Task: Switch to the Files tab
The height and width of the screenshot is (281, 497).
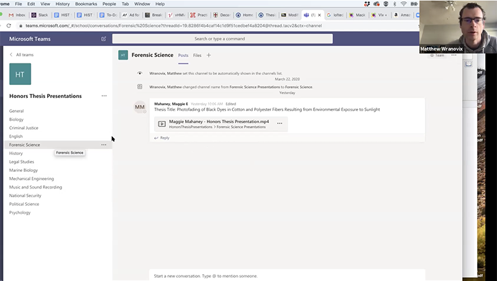Action: pos(197,55)
